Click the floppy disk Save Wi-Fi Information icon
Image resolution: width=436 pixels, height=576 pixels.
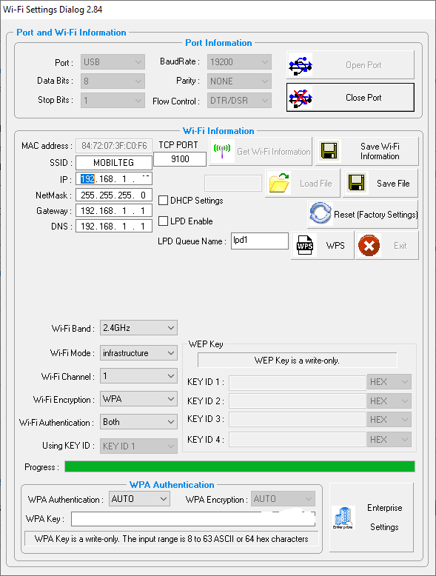point(329,151)
